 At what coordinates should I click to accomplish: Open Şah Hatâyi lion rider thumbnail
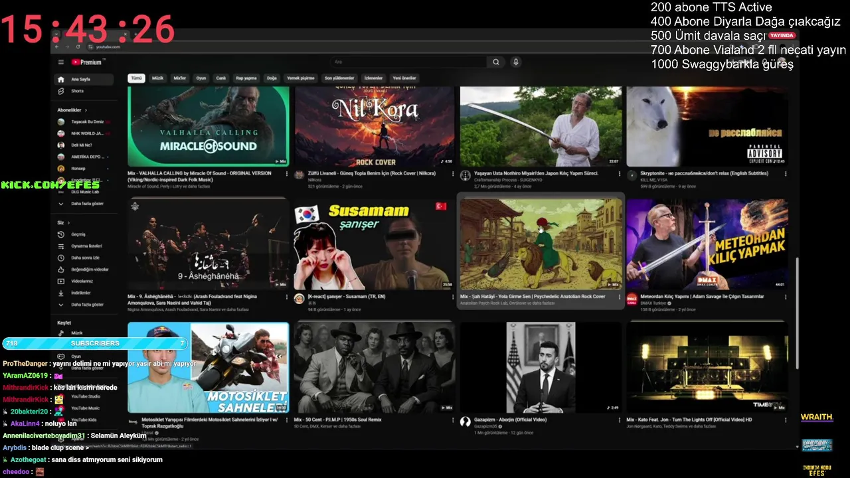pyautogui.click(x=541, y=244)
